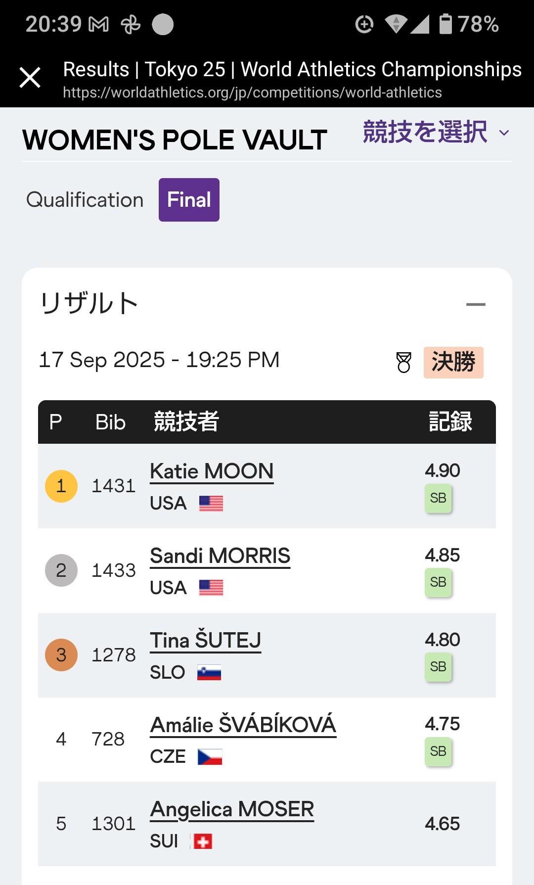Close the in-app browser with X
The width and height of the screenshot is (534, 885).
[30, 78]
